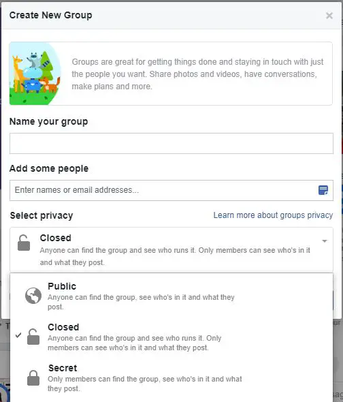The image size is (343, 402).
Task: Click the Groups are great intro text
Action: [197, 74]
